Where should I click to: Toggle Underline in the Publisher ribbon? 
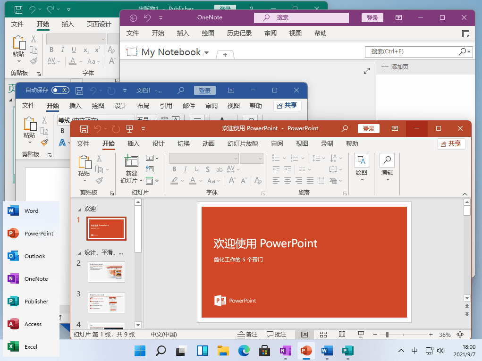74,50
